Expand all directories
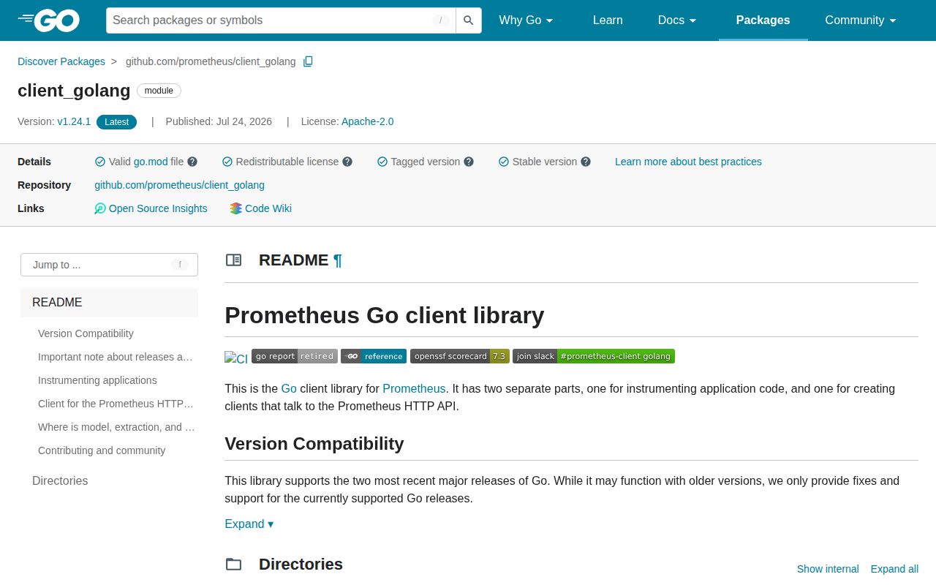The width and height of the screenshot is (936, 585). pyautogui.click(x=894, y=569)
